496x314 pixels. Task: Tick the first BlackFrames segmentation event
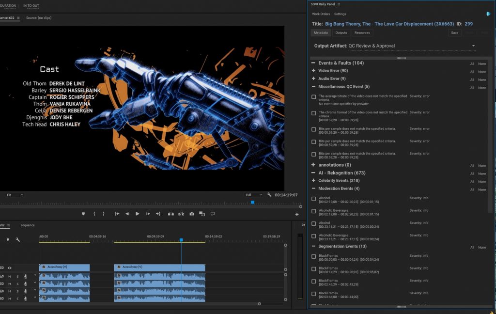tap(314, 256)
